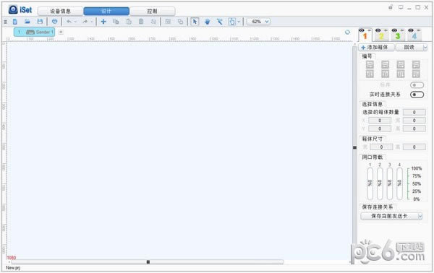Click the 保存当前发送卡 button

tap(389, 216)
